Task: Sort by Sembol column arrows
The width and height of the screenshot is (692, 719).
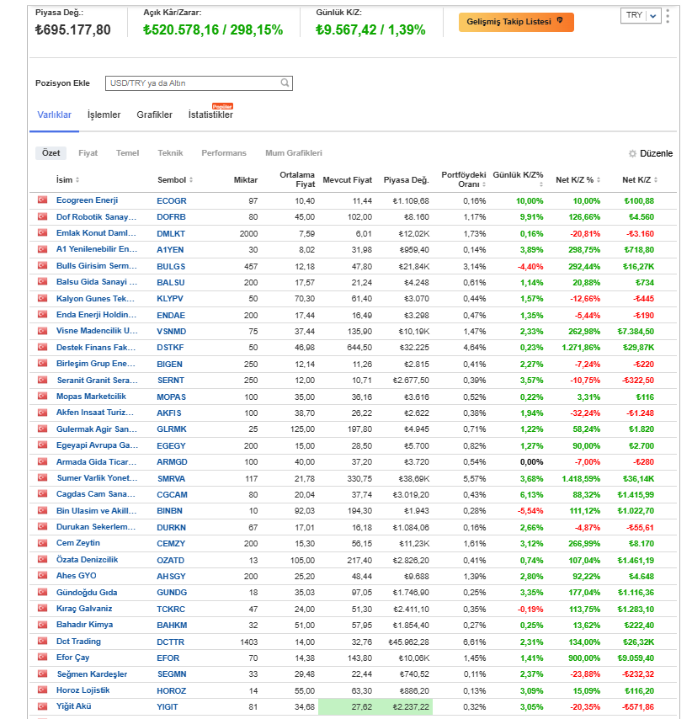Action: tap(191, 180)
